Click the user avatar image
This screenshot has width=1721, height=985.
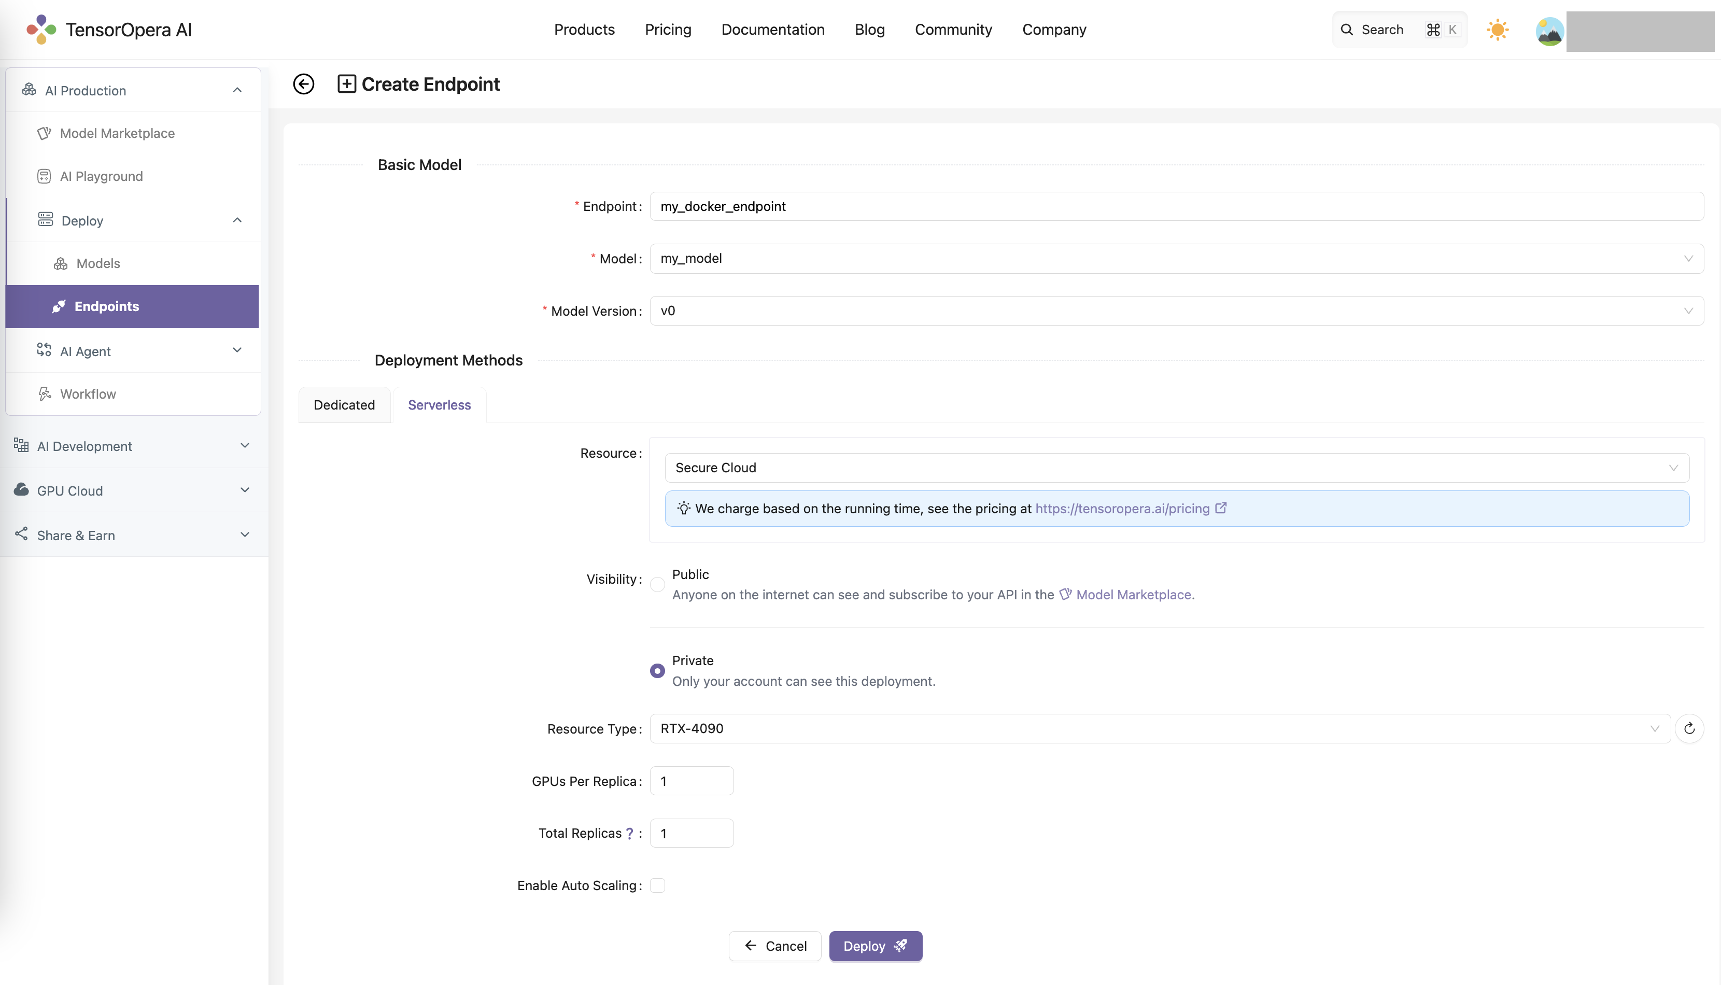1548,31
